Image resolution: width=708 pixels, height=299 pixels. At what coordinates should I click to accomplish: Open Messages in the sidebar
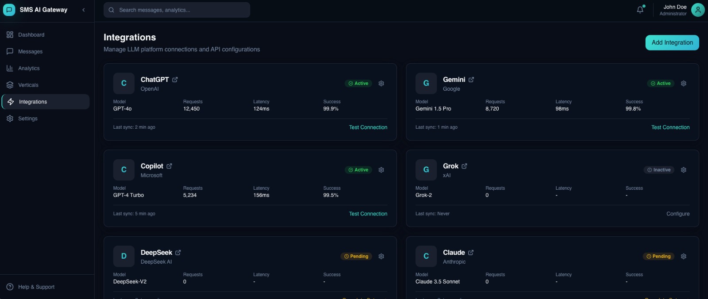[46, 51]
